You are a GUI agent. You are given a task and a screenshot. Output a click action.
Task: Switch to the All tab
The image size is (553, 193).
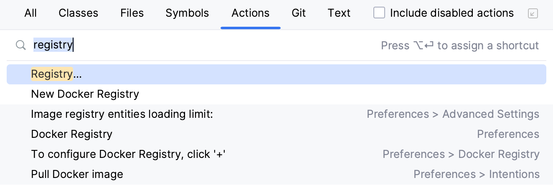pos(30,13)
